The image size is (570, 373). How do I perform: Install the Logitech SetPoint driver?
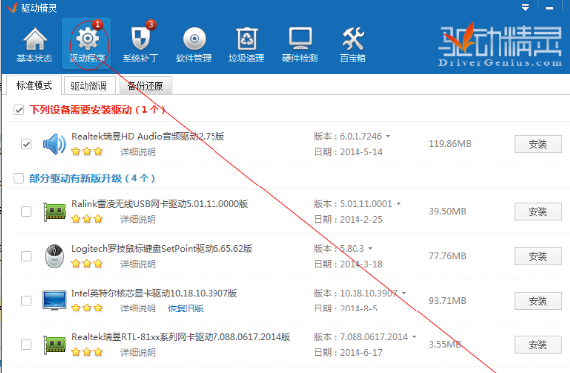(538, 256)
